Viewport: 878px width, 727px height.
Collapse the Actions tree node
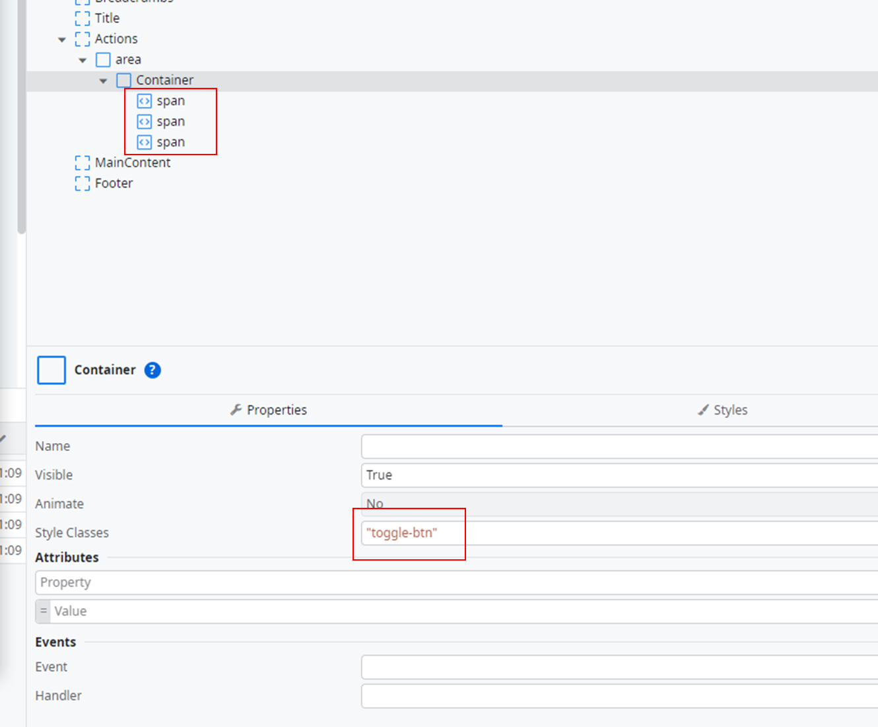(x=61, y=39)
